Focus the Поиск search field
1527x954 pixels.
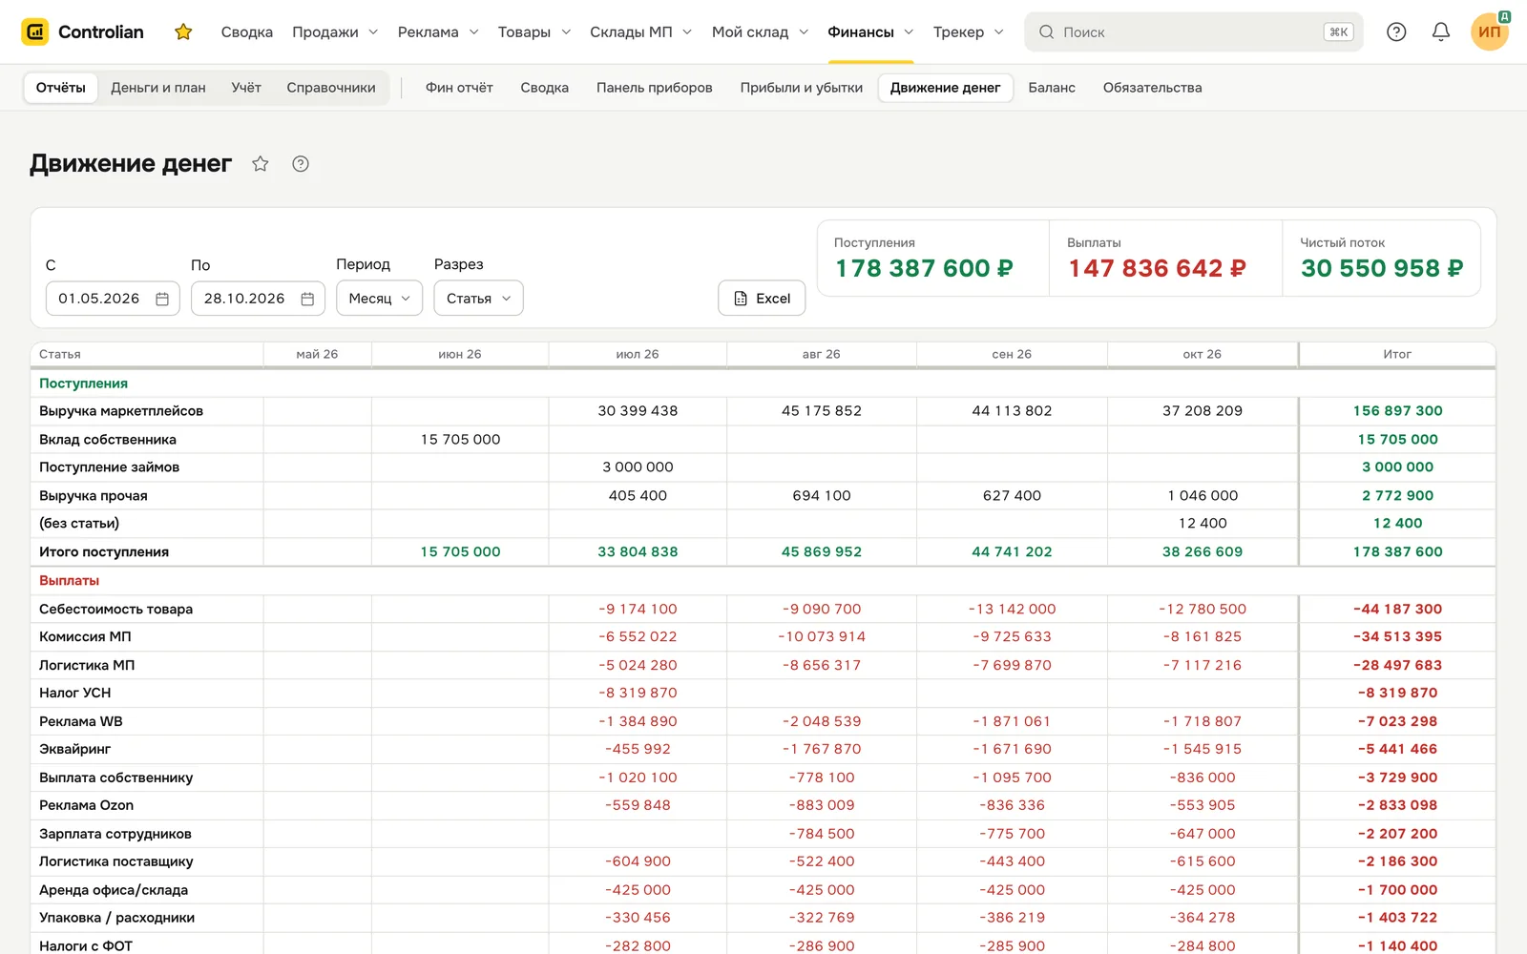click(x=1194, y=31)
